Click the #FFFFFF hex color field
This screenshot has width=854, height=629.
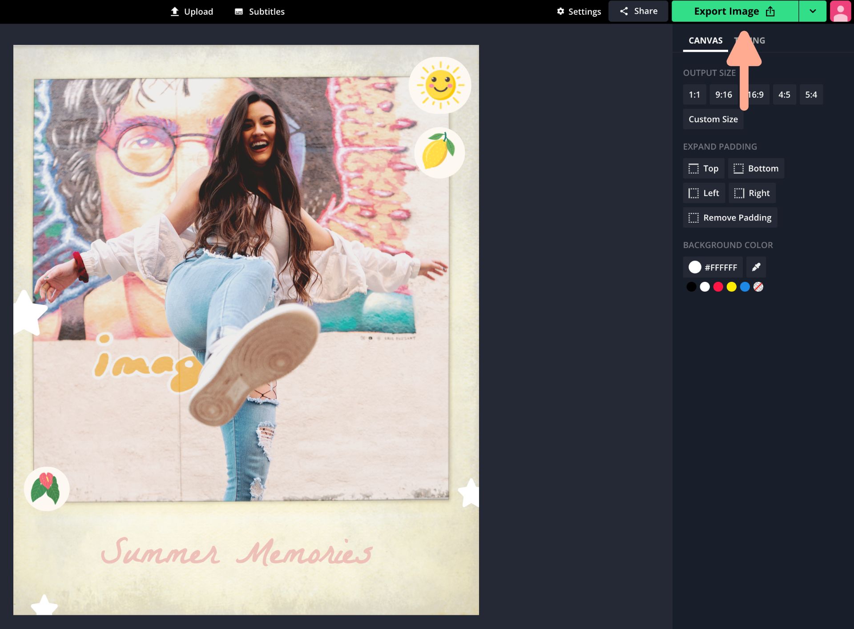point(713,267)
